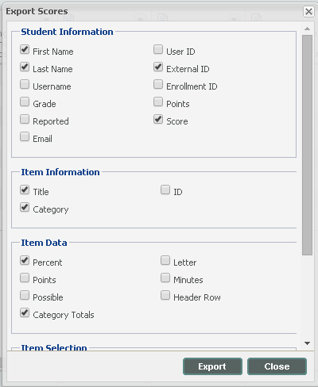This screenshot has height=387, width=318.
Task: Check the User ID option
Action: [x=158, y=49]
